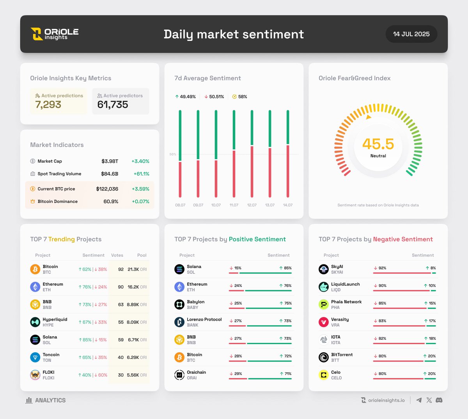Click the Ethereum icon in Trending Projects
468x419 pixels.
pos(35,287)
